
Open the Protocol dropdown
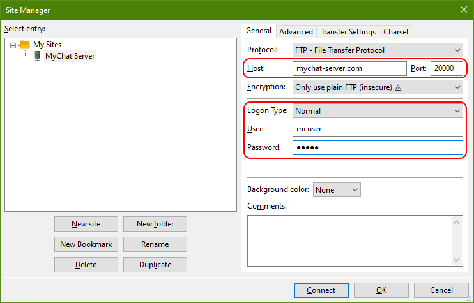coord(377,50)
